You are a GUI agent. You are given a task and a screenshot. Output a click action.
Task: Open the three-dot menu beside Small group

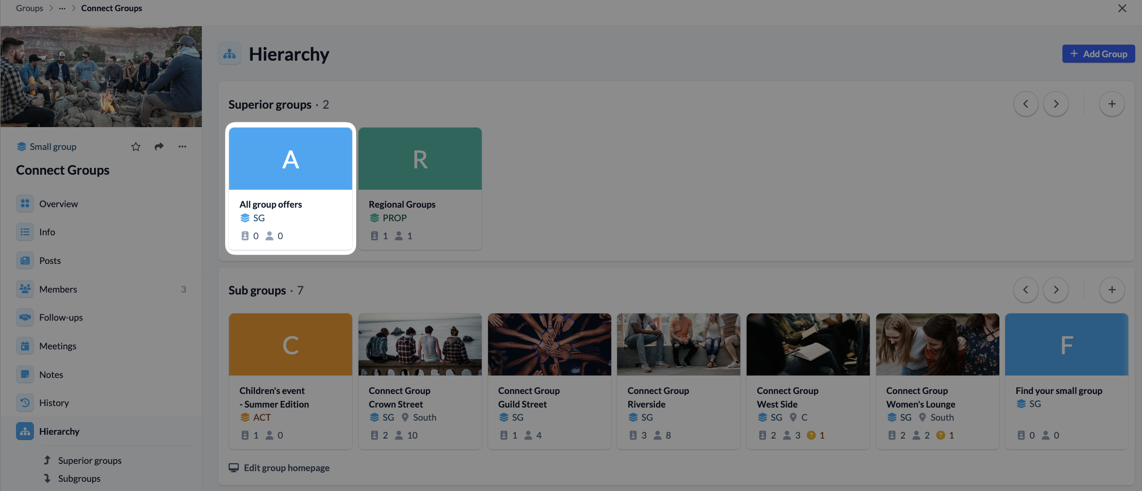[x=182, y=147]
